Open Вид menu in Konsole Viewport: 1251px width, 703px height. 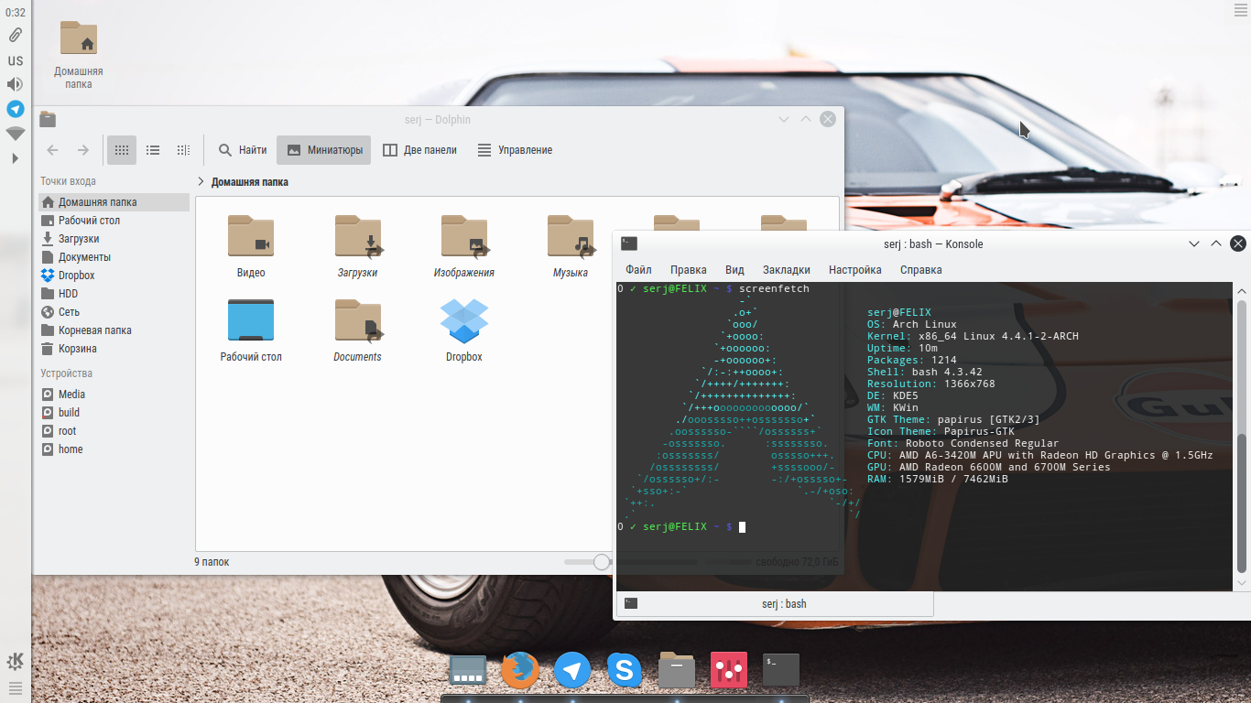pos(734,270)
